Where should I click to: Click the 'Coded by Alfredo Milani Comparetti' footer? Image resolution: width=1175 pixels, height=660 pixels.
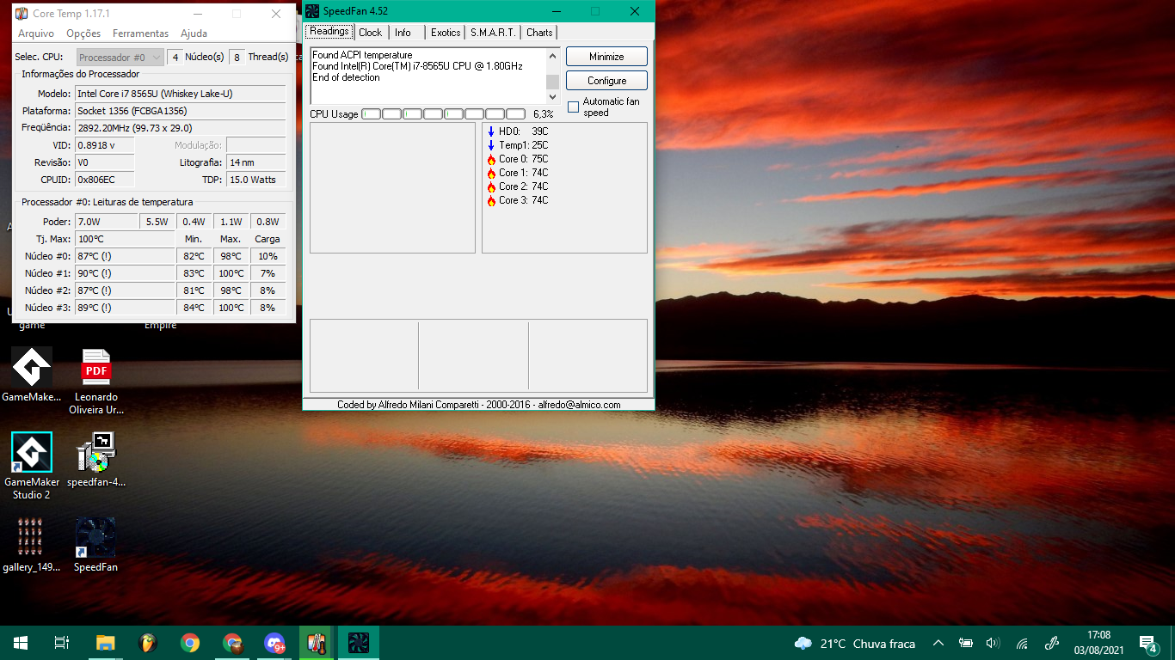[x=479, y=405]
